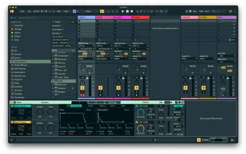This screenshot has height=154, width=246.
Task: Select Drum Synth filter tag
Action: [58, 37]
